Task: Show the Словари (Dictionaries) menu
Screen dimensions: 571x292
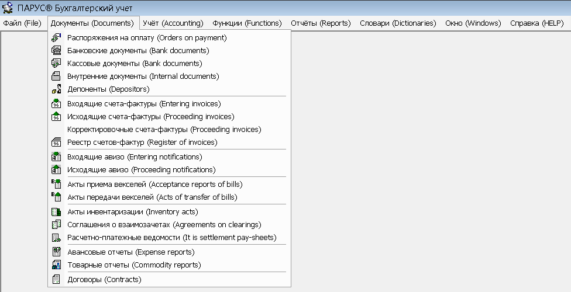Action: [398, 23]
